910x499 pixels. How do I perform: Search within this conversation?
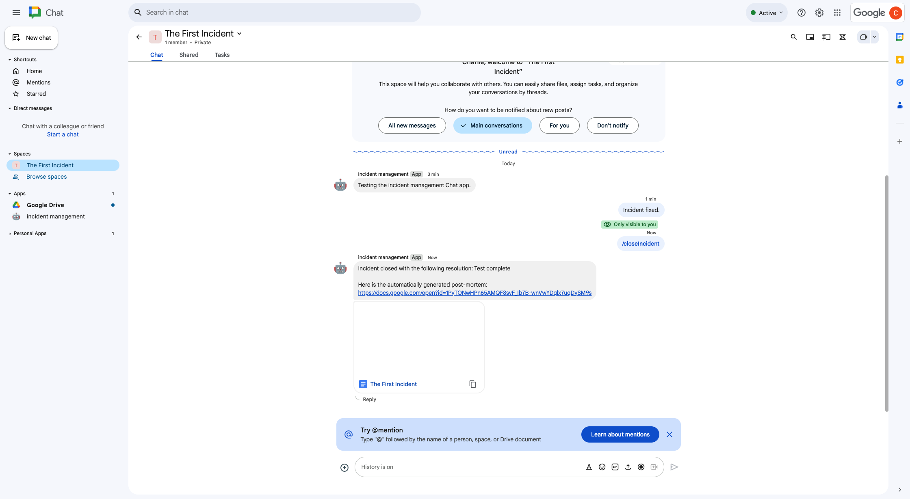pyautogui.click(x=793, y=37)
